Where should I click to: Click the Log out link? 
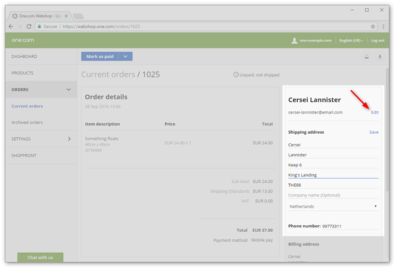(x=377, y=41)
